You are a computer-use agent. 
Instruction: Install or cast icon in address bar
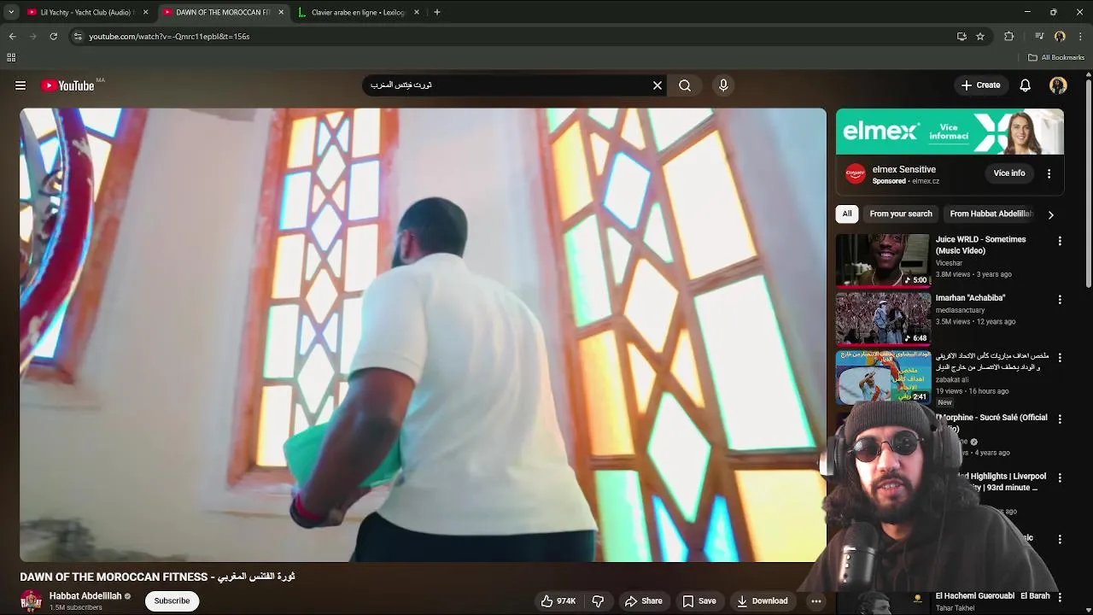pos(961,37)
